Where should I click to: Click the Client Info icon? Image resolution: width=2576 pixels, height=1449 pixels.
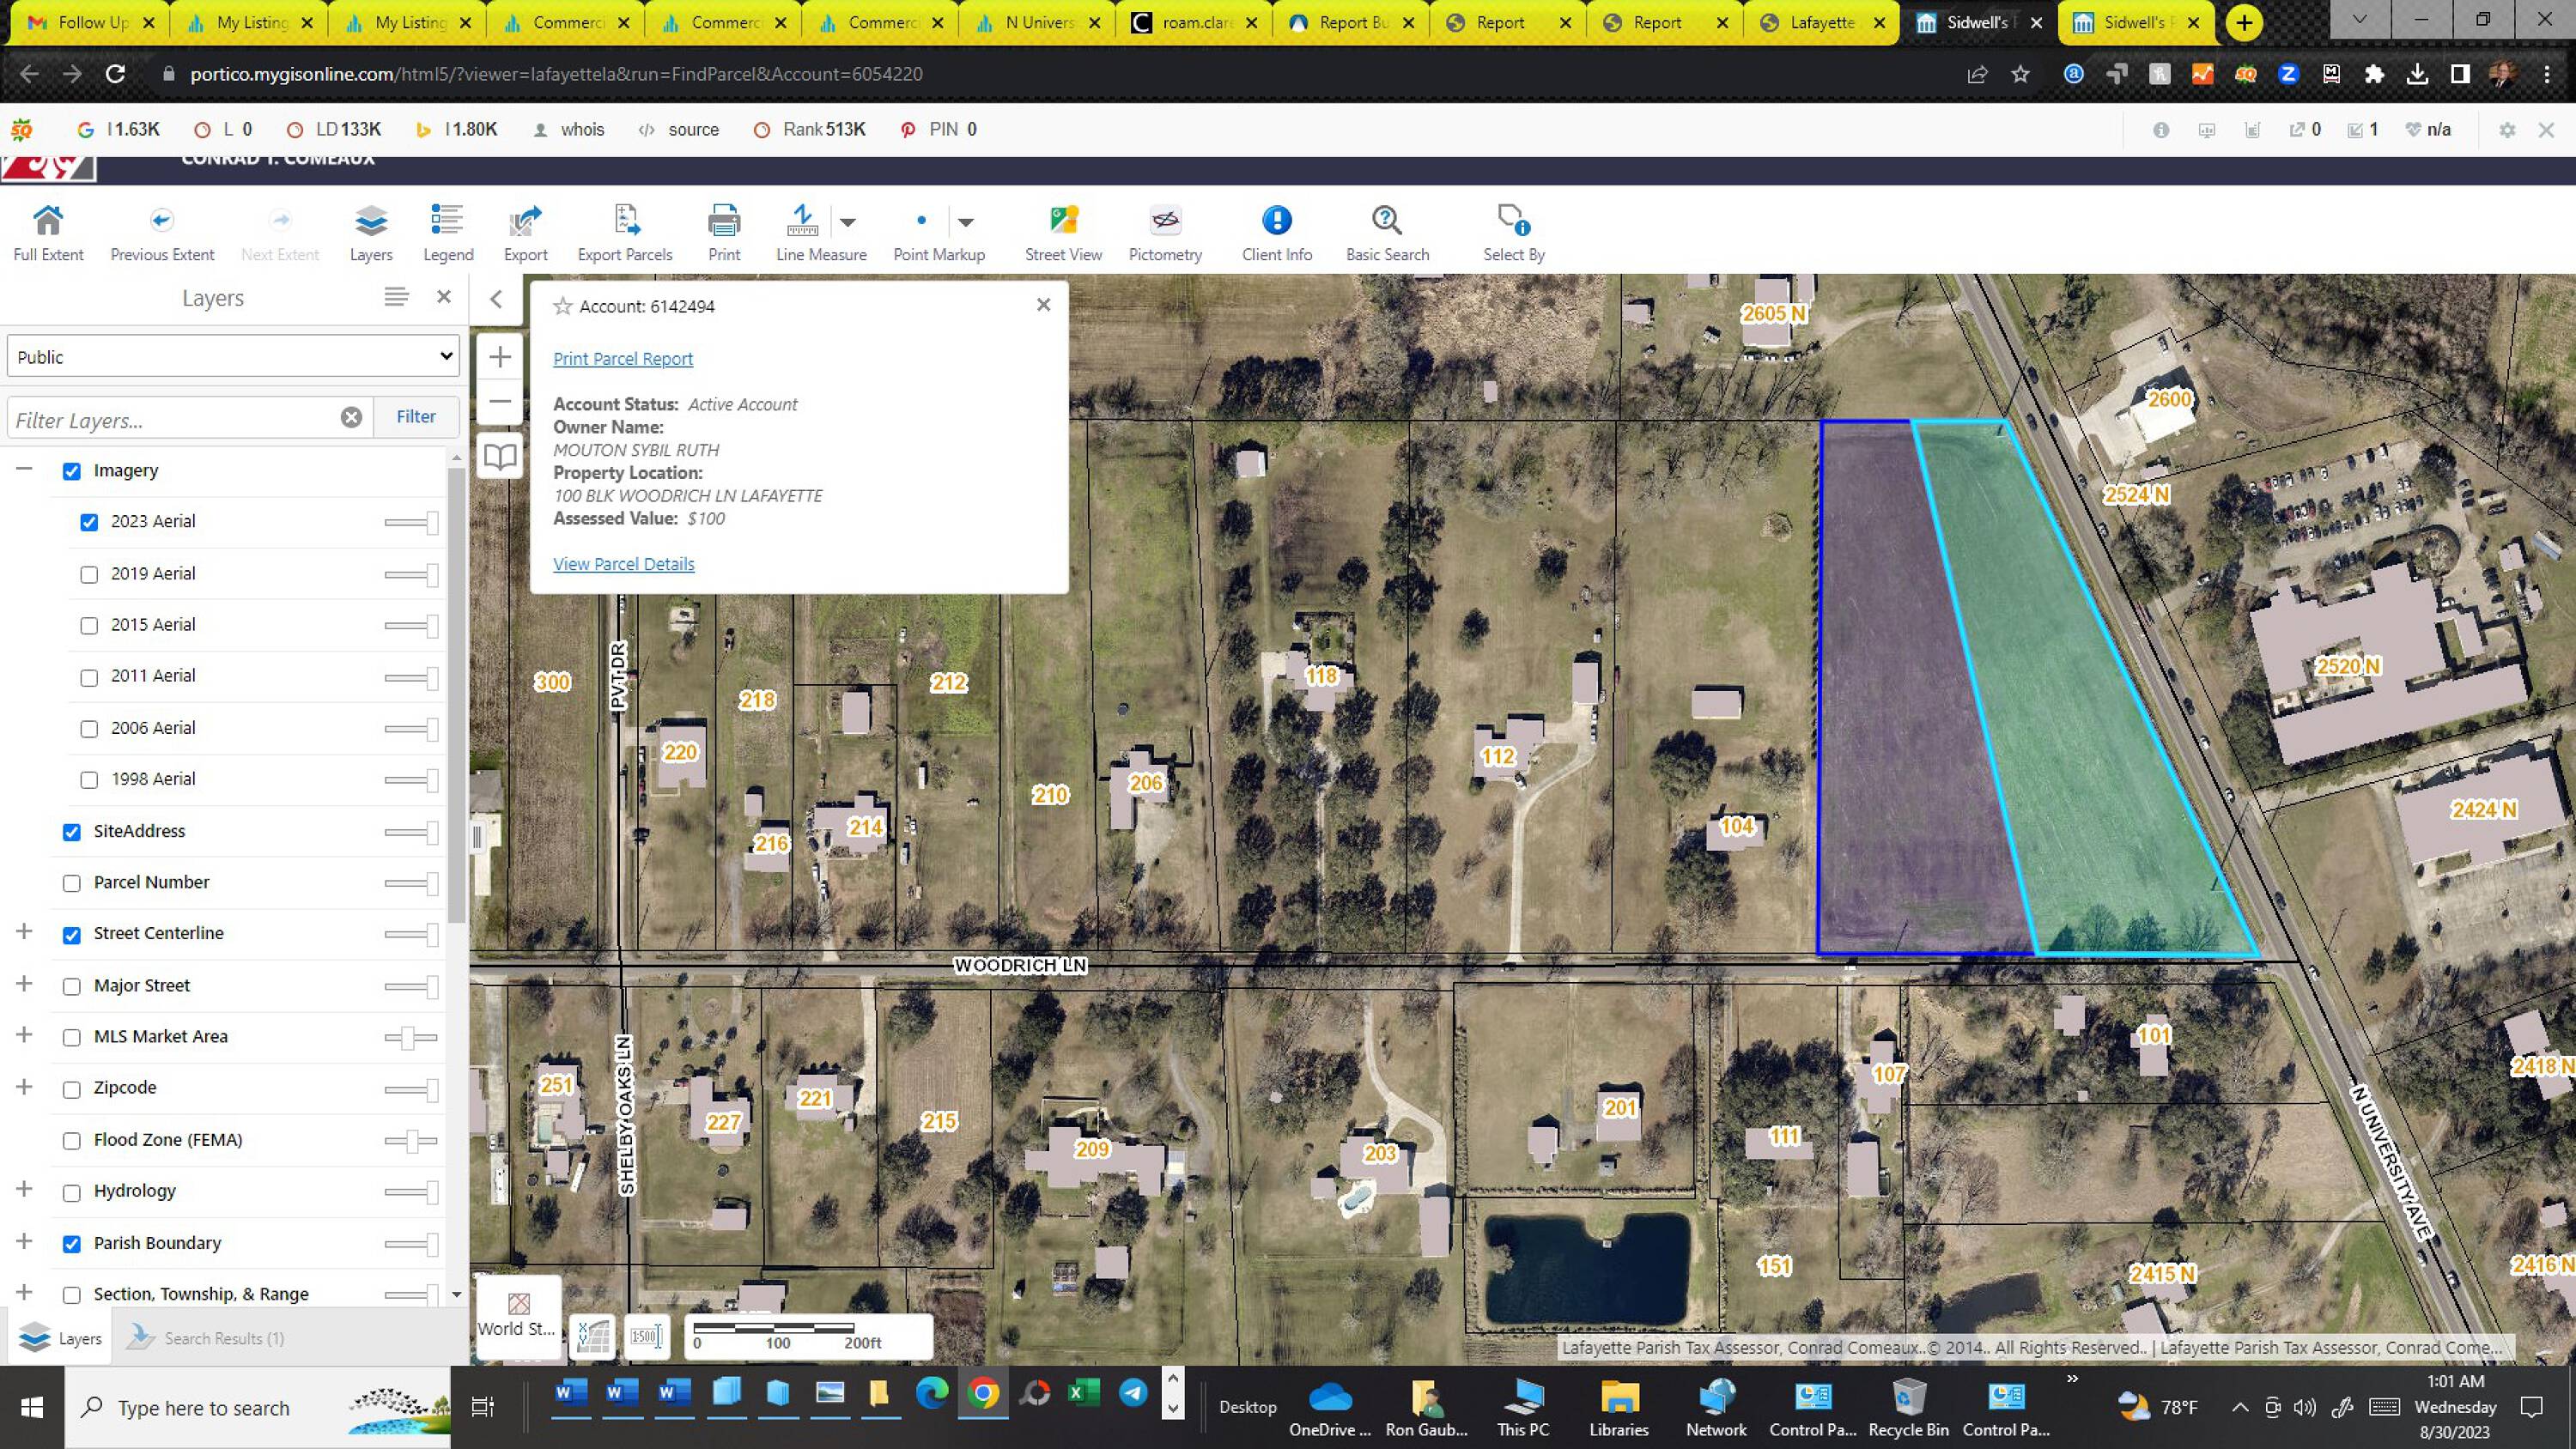coord(1277,221)
